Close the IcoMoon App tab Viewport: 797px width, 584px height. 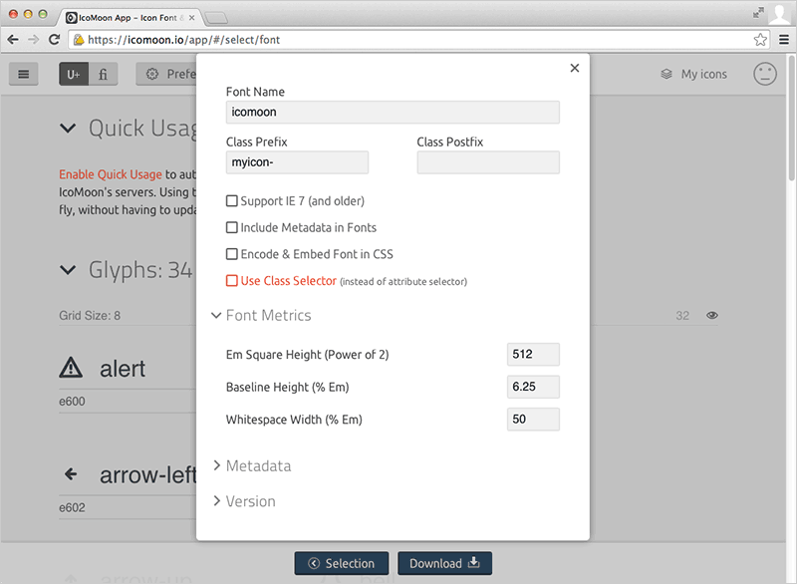[x=191, y=18]
